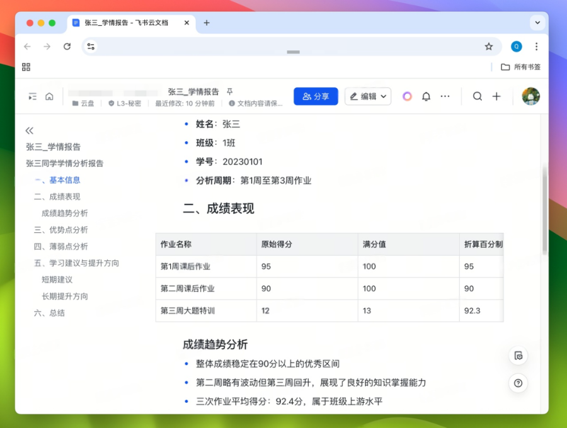Click the blue 分享 button
Image resolution: width=567 pixels, height=428 pixels.
[316, 96]
